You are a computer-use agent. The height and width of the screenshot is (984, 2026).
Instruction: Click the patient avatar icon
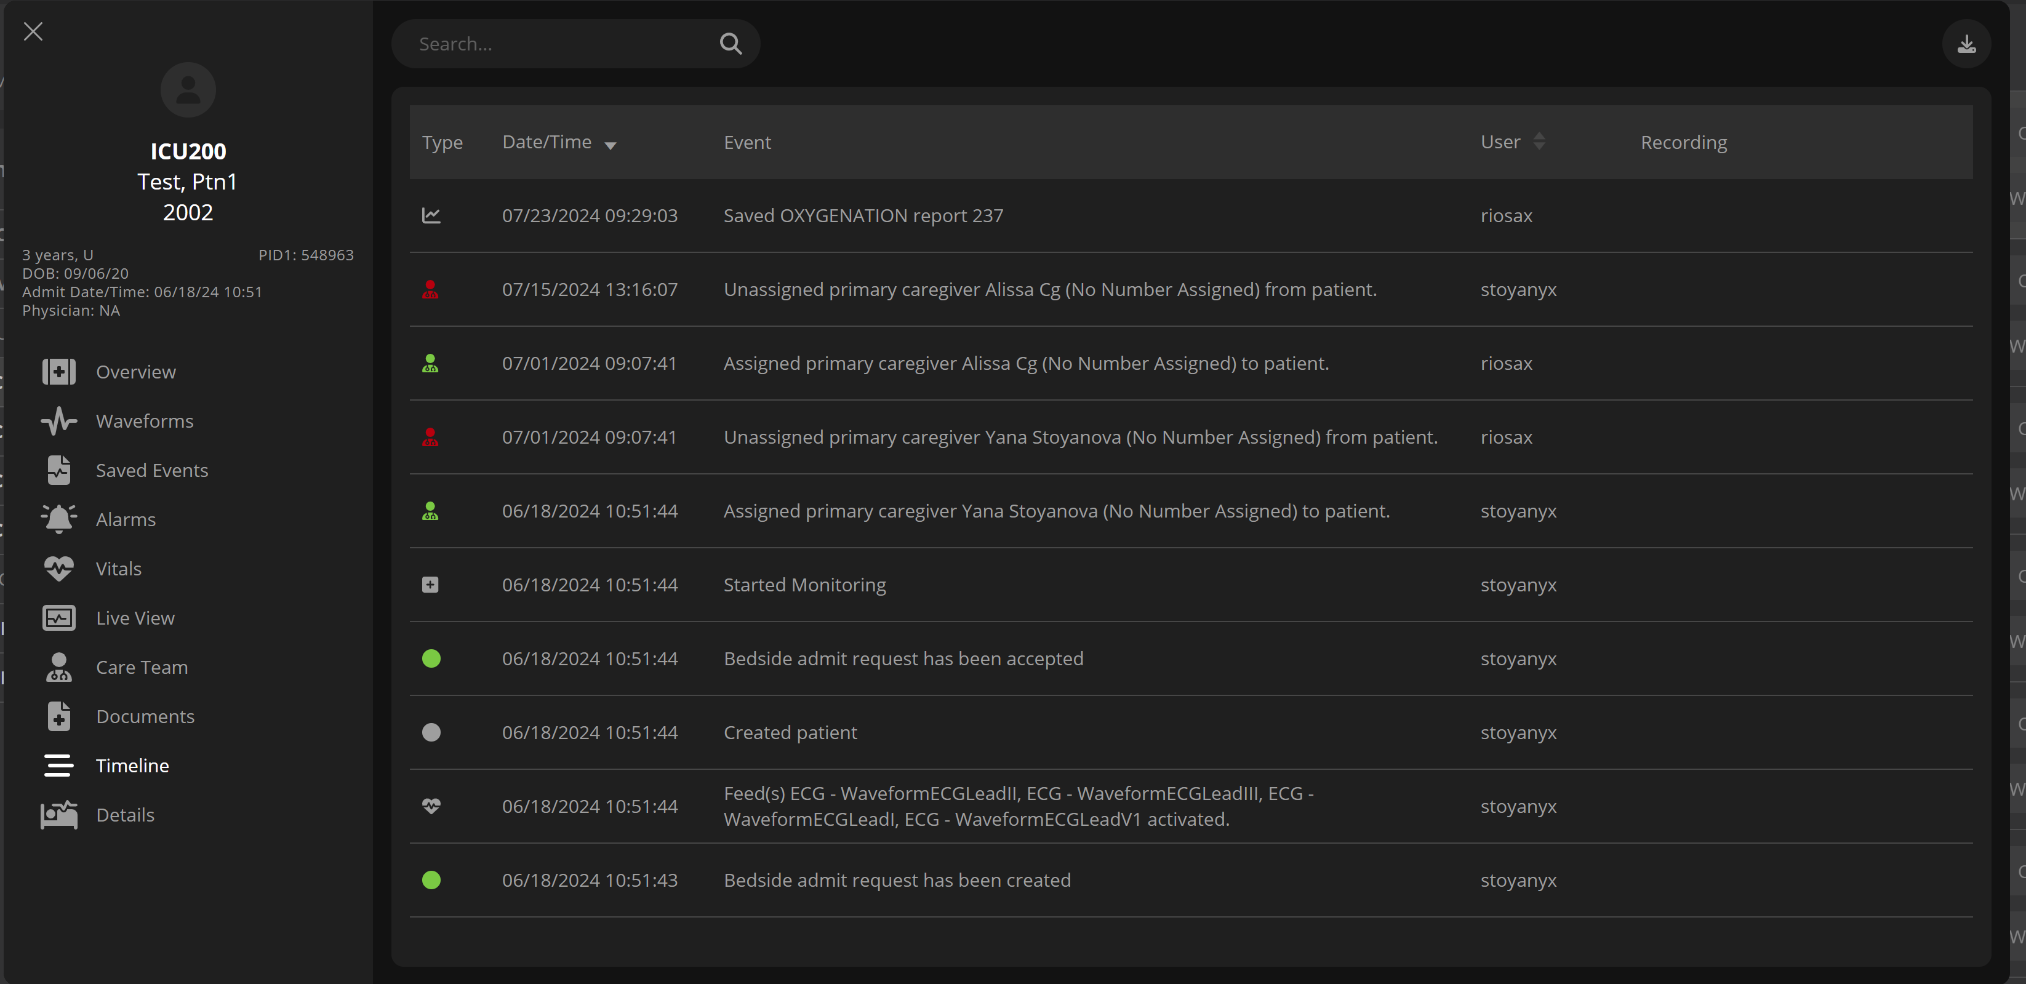click(x=188, y=90)
